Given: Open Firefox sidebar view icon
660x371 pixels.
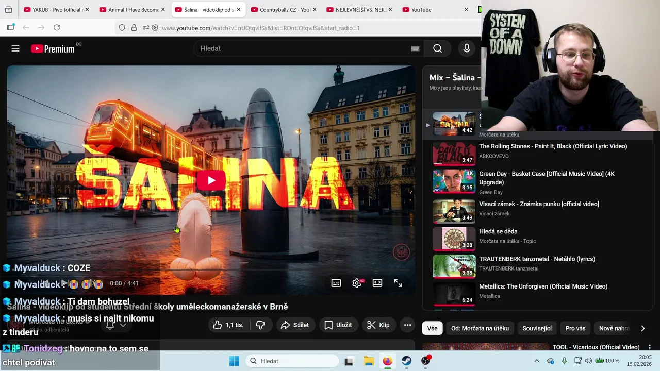Looking at the screenshot, I should [10, 27].
